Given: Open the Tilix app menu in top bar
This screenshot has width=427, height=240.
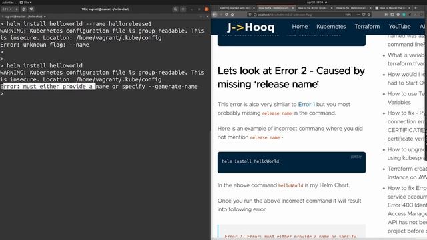Looking at the screenshot, I should pos(25,2).
